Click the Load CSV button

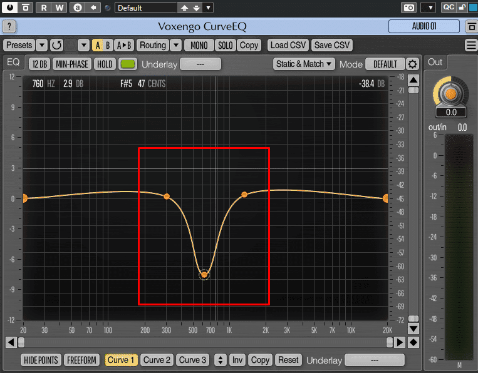click(x=288, y=45)
